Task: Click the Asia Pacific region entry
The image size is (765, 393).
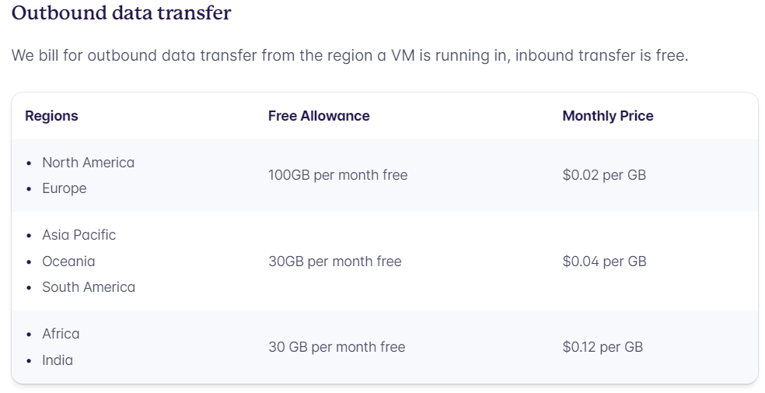Action: tap(79, 235)
